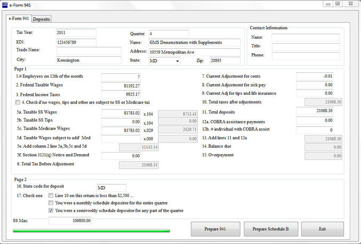This screenshot has width=361, height=244.
Task: Click the '17. Check one' label
Action: coord(30,196)
